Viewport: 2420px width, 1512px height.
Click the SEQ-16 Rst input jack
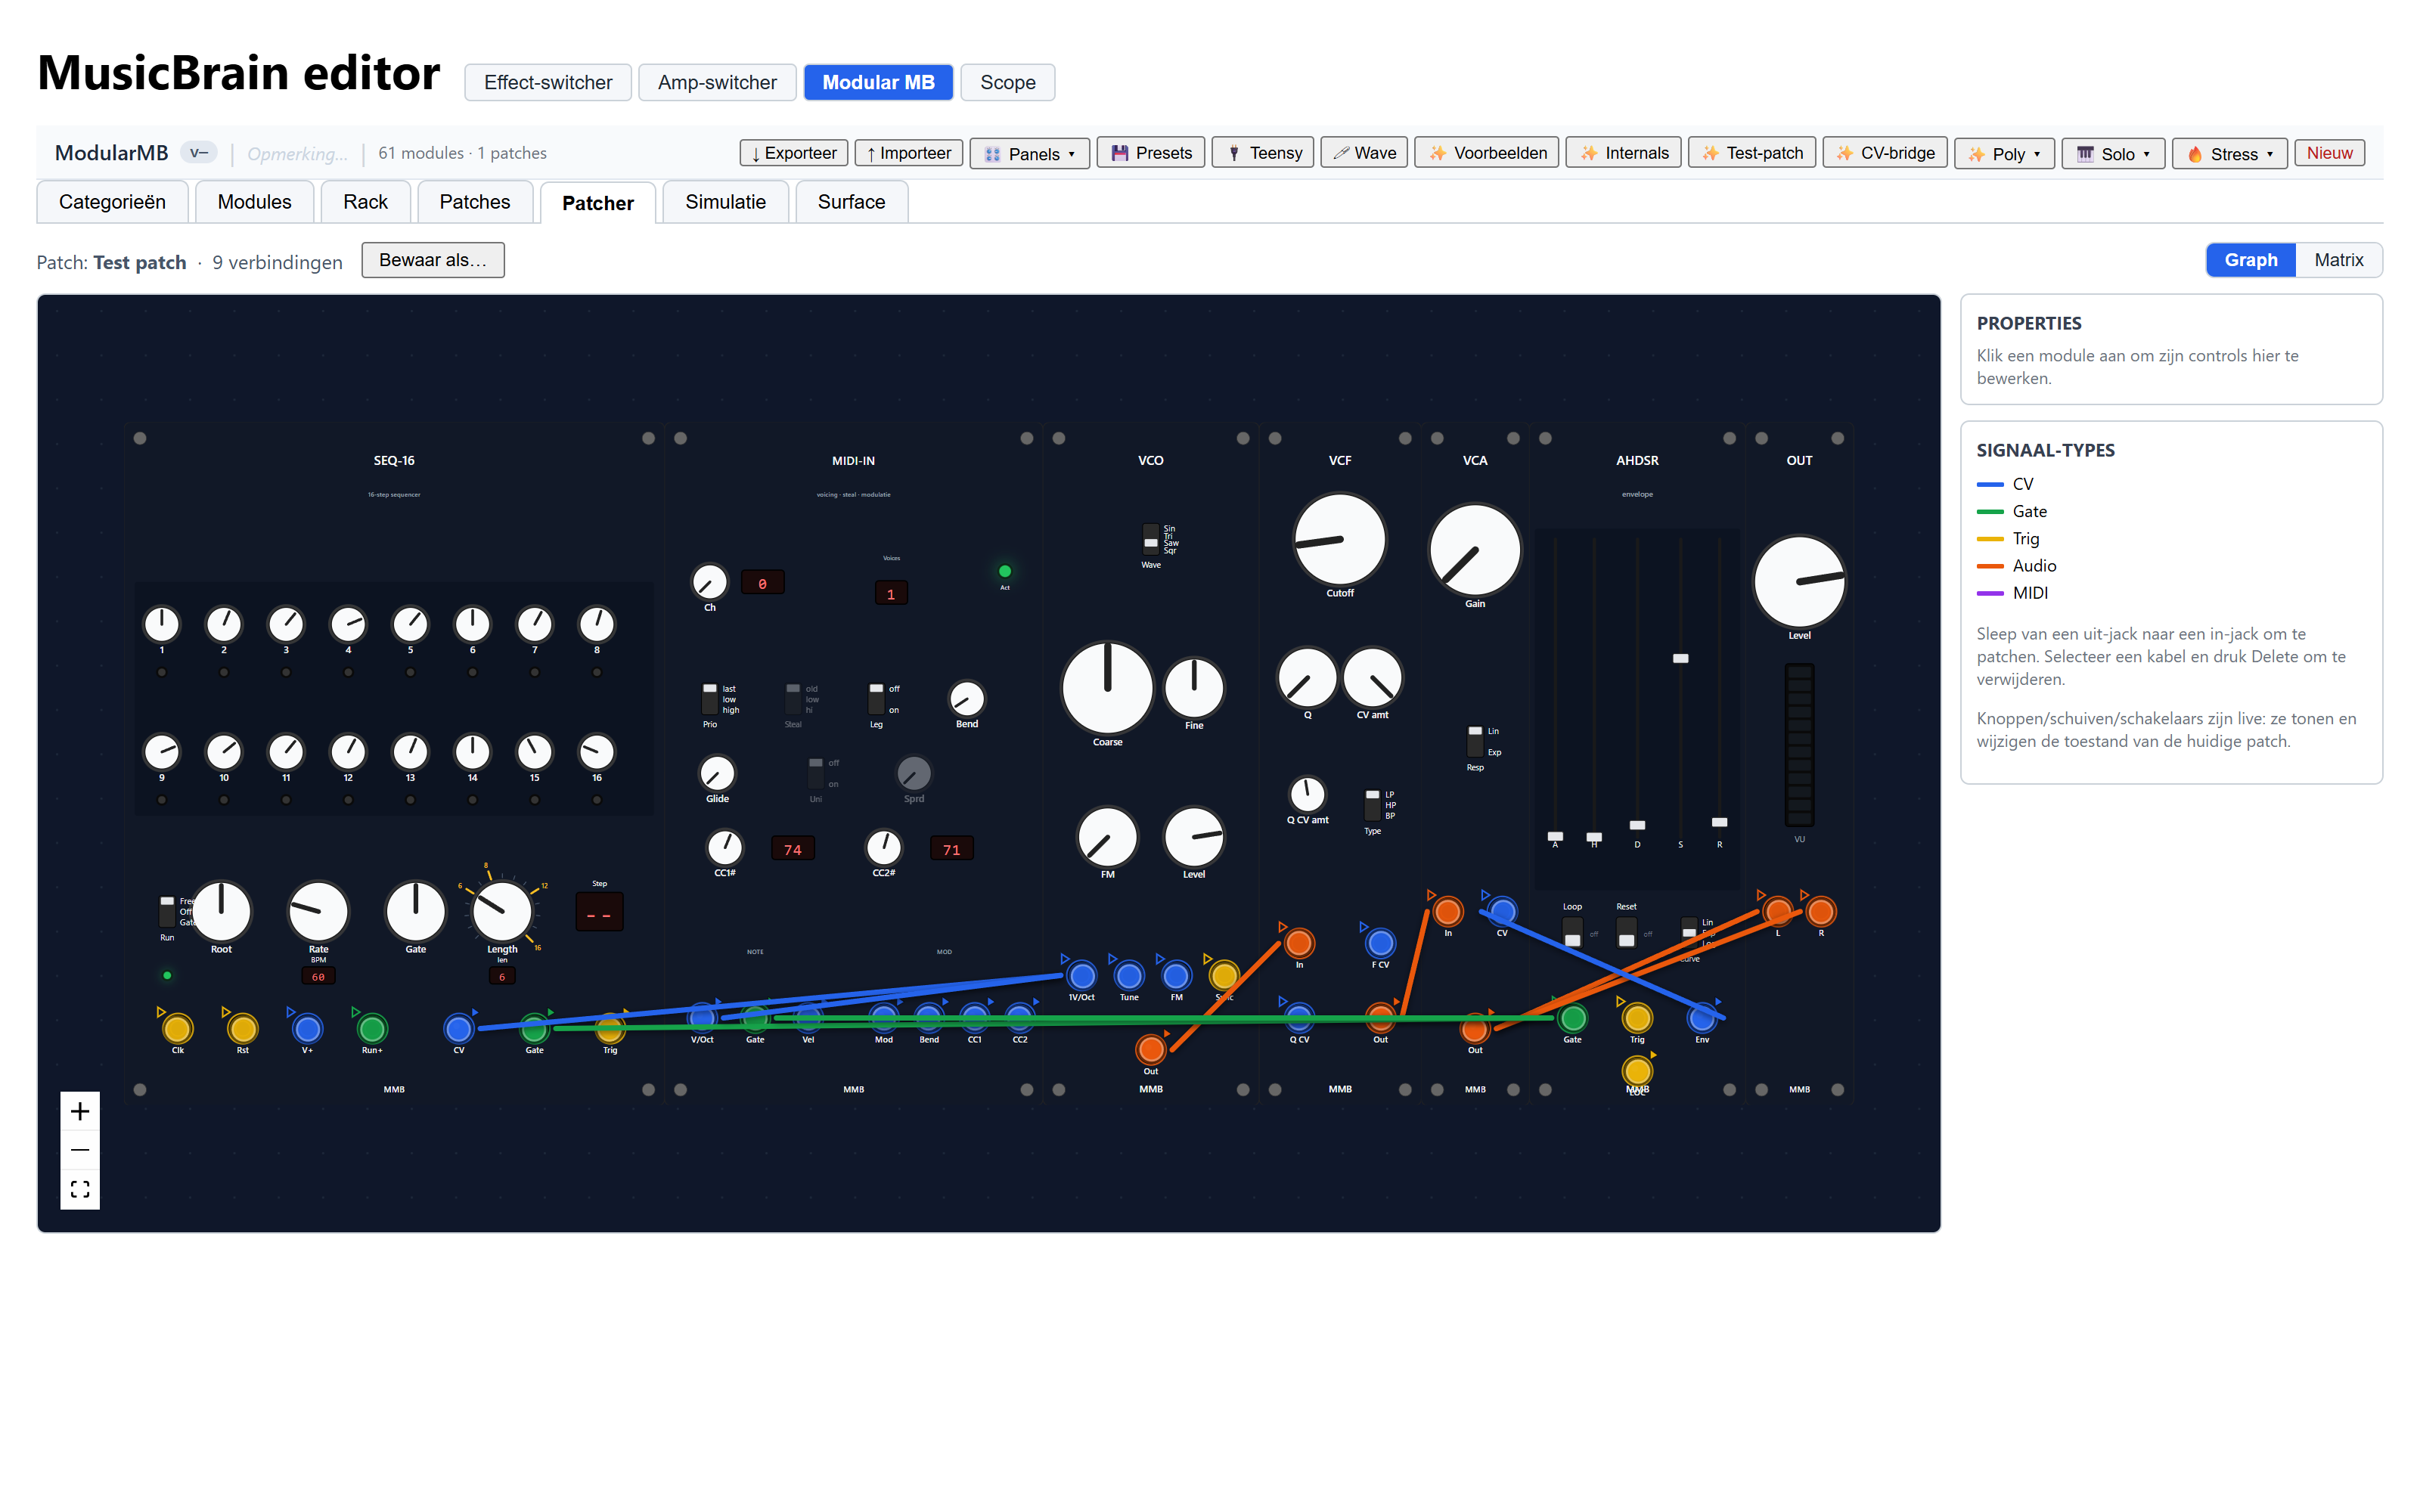click(x=242, y=1028)
